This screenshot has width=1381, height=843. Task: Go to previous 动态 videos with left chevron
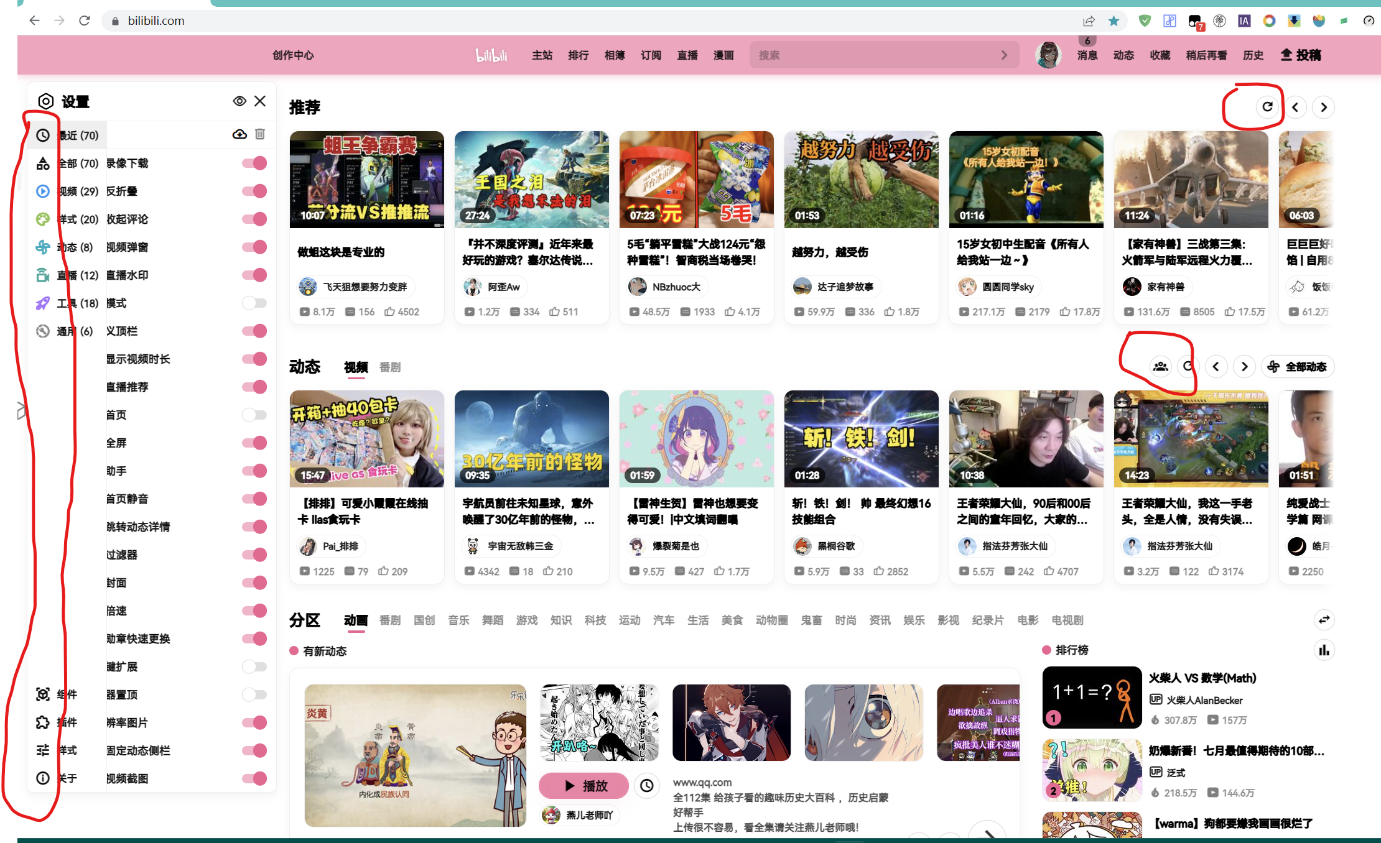pos(1217,367)
